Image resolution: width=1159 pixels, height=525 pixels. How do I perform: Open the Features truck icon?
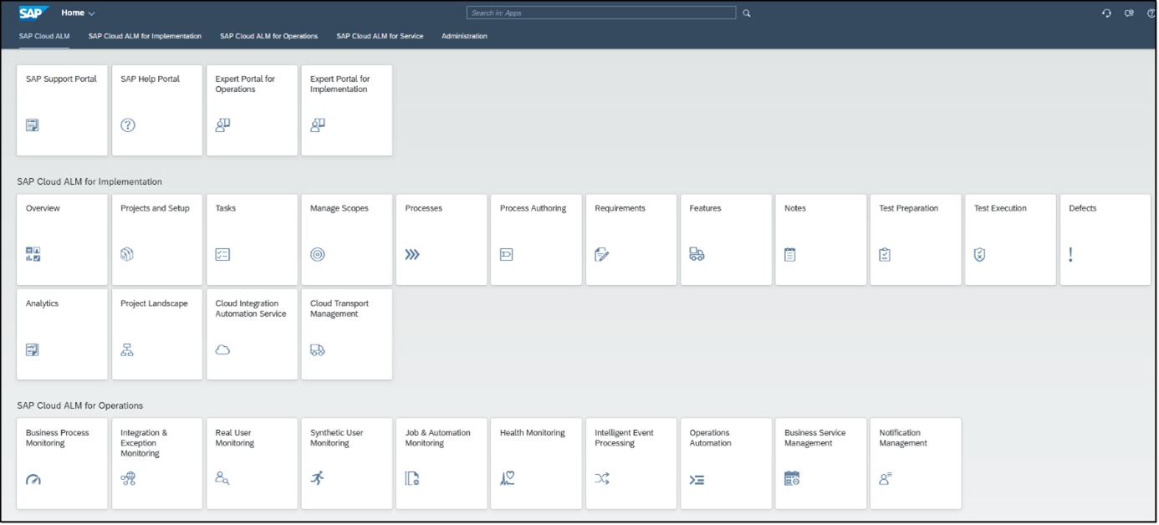697,254
